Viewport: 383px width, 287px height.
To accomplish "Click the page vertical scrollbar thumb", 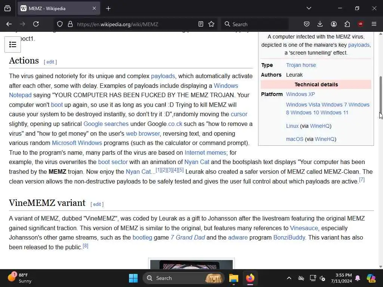I will click(380, 94).
